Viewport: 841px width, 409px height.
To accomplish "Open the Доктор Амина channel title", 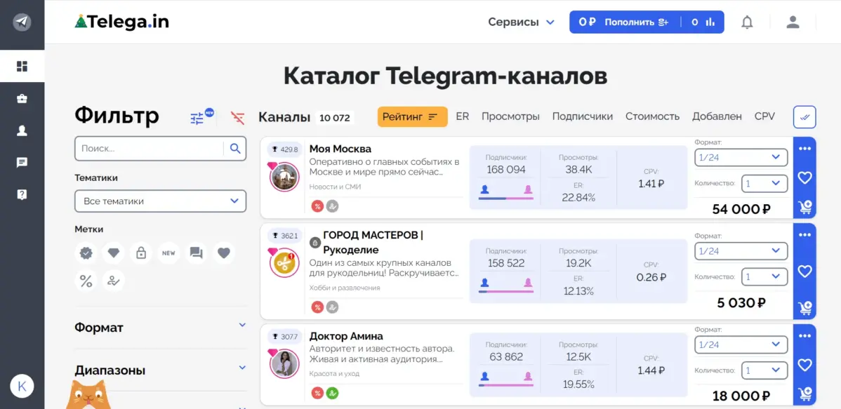I will tap(346, 336).
